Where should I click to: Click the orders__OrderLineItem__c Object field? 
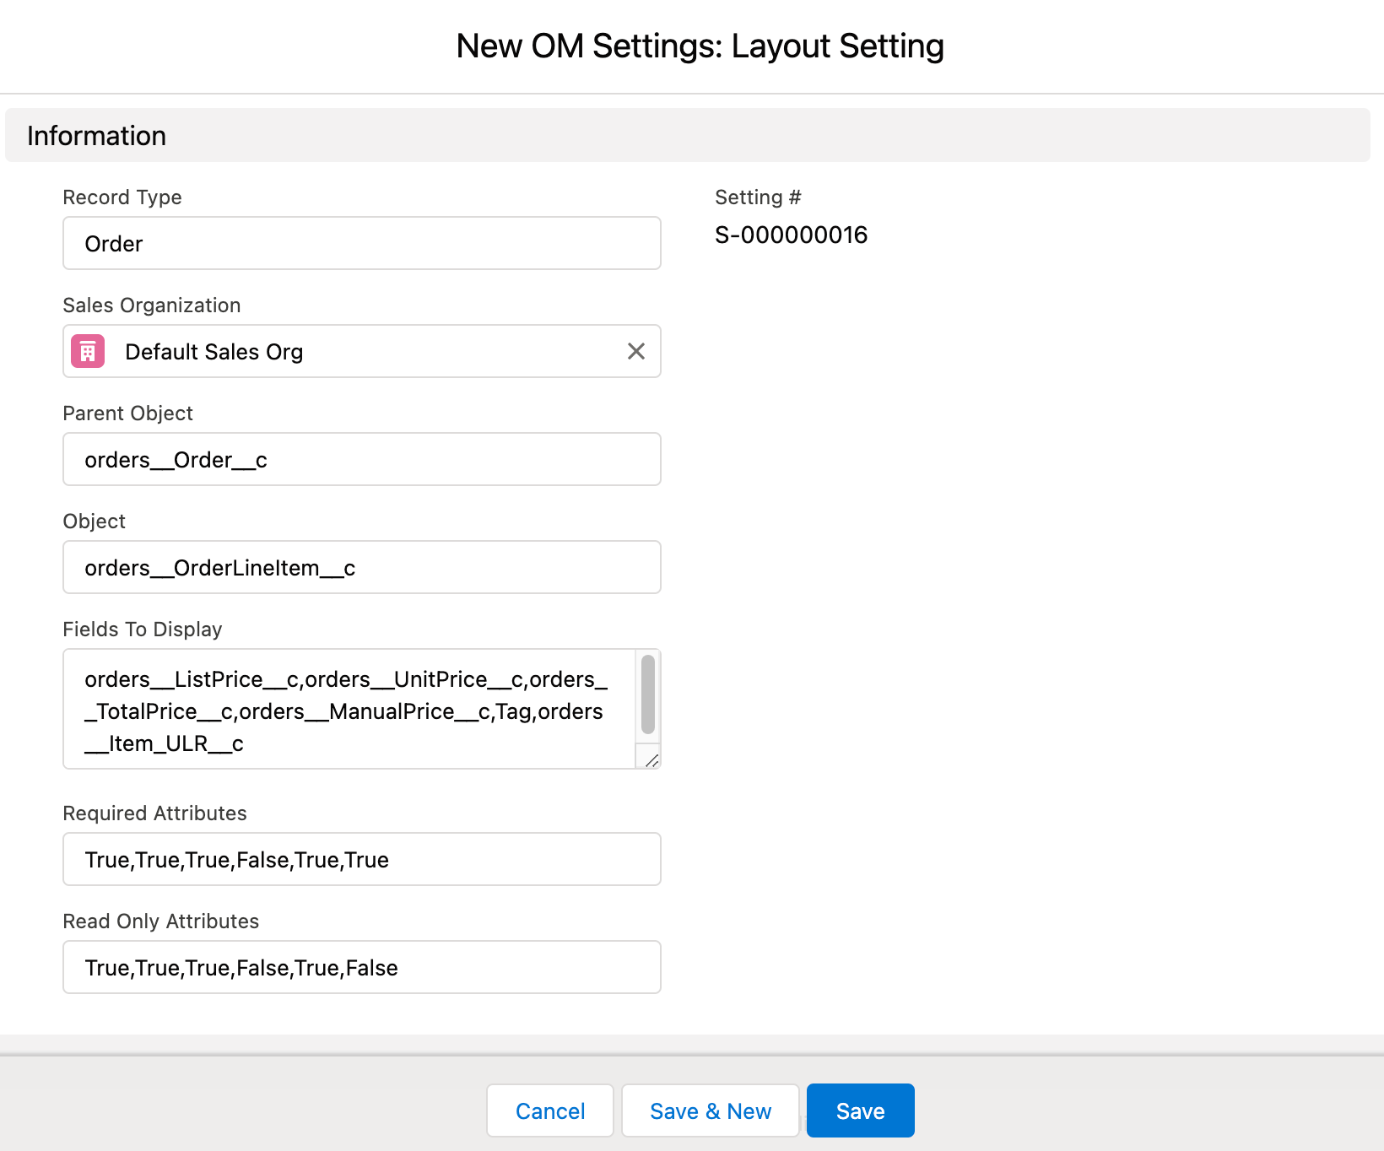(x=361, y=567)
